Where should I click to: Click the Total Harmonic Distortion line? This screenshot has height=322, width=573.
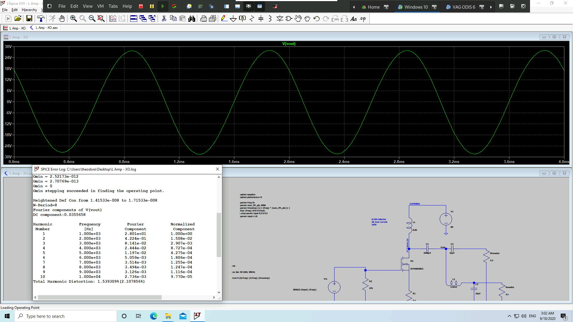coord(89,281)
